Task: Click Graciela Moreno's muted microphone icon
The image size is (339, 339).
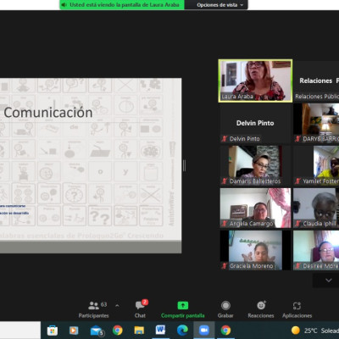Action: (x=225, y=265)
